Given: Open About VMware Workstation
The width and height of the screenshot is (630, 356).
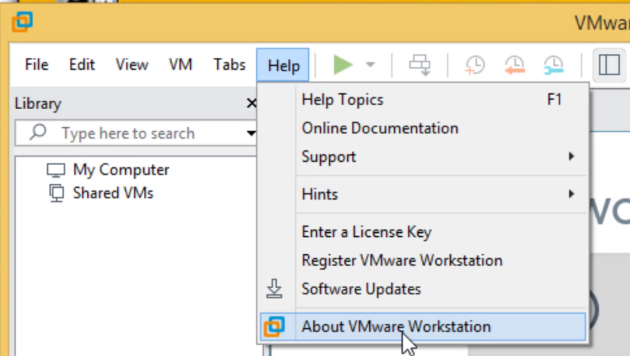Looking at the screenshot, I should click(x=423, y=327).
